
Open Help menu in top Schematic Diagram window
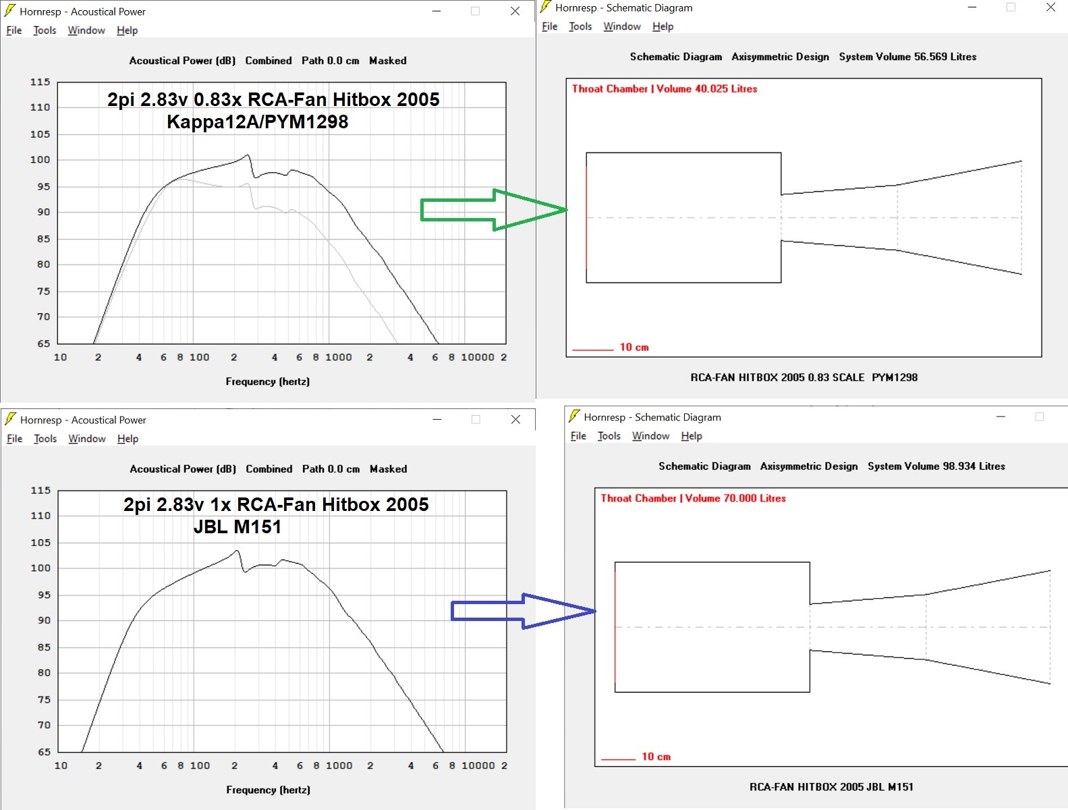coord(663,26)
